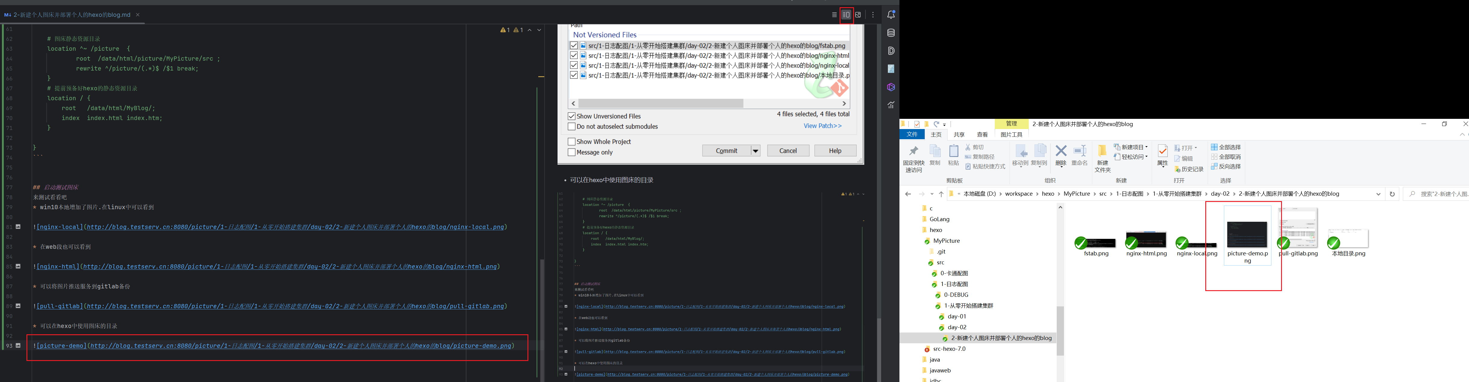Open the editor tab's more options menu
The height and width of the screenshot is (382, 1469).
[x=873, y=15]
